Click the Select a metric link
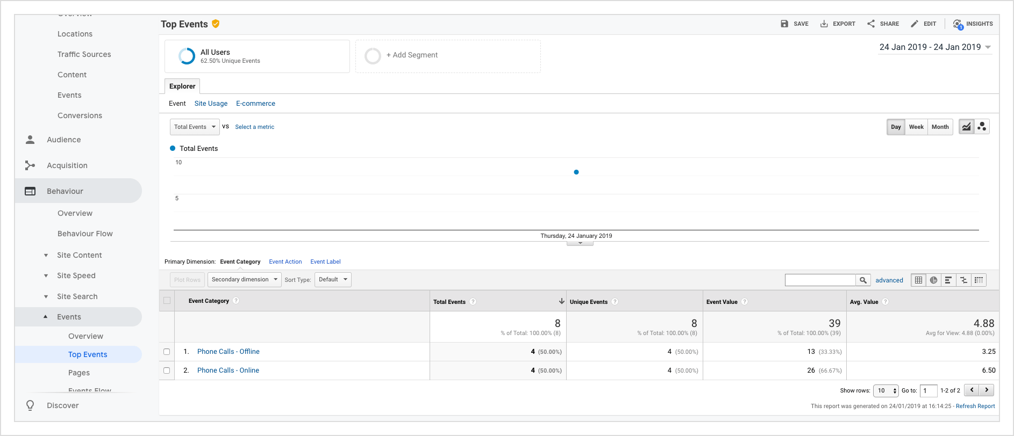The height and width of the screenshot is (436, 1014). tap(254, 127)
